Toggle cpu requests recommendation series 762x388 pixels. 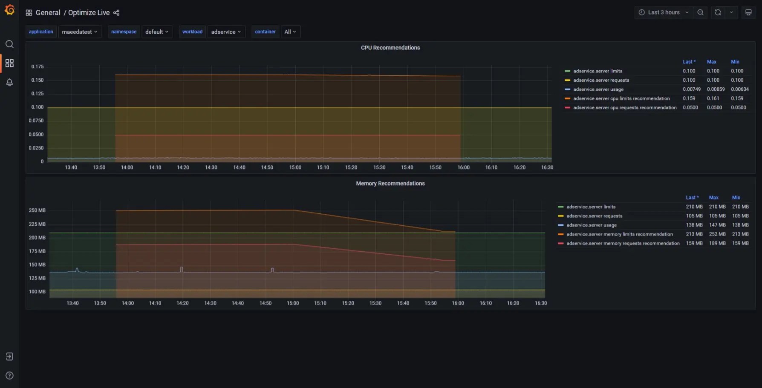point(625,108)
